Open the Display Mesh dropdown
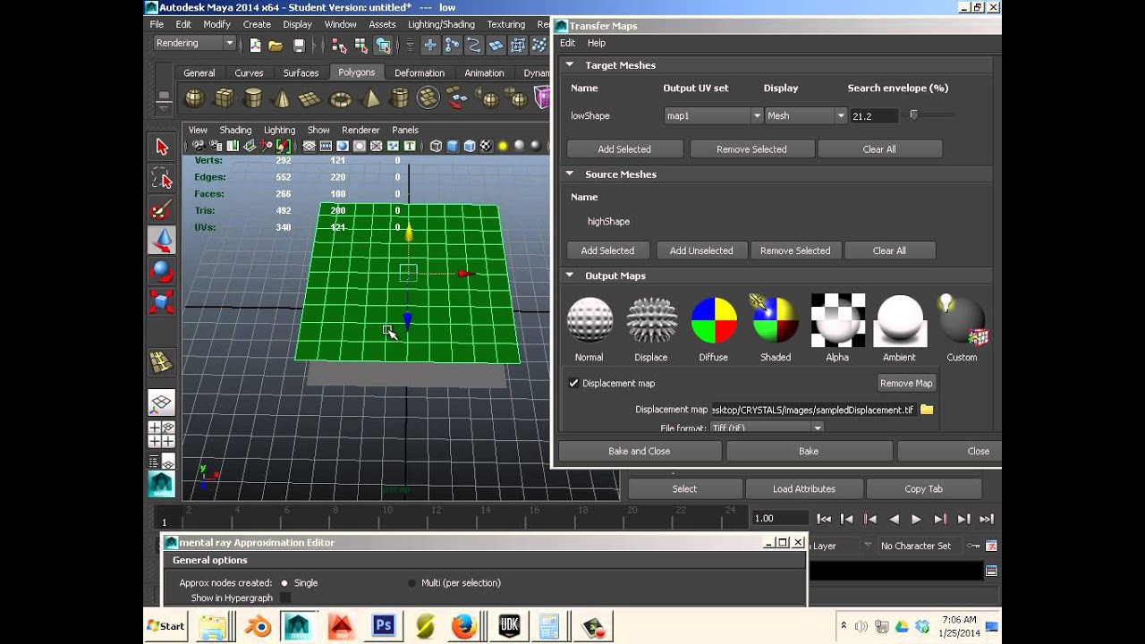 (805, 115)
